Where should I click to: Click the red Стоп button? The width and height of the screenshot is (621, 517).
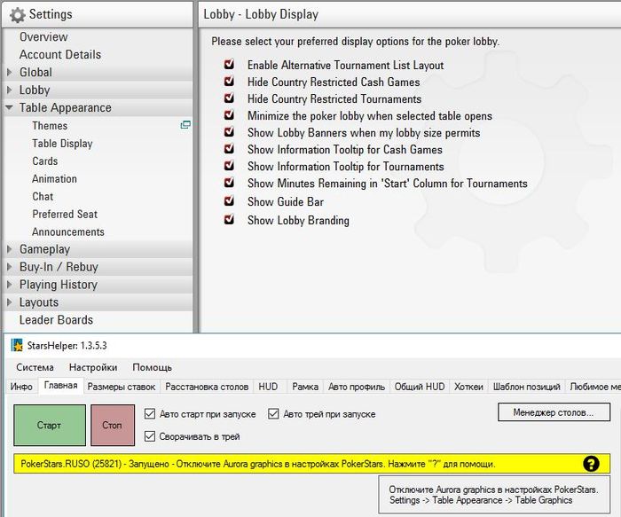(x=113, y=425)
